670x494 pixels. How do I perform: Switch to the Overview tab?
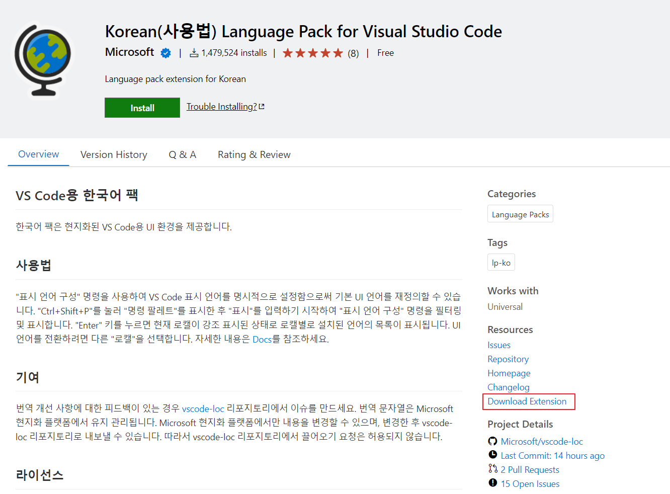38,154
